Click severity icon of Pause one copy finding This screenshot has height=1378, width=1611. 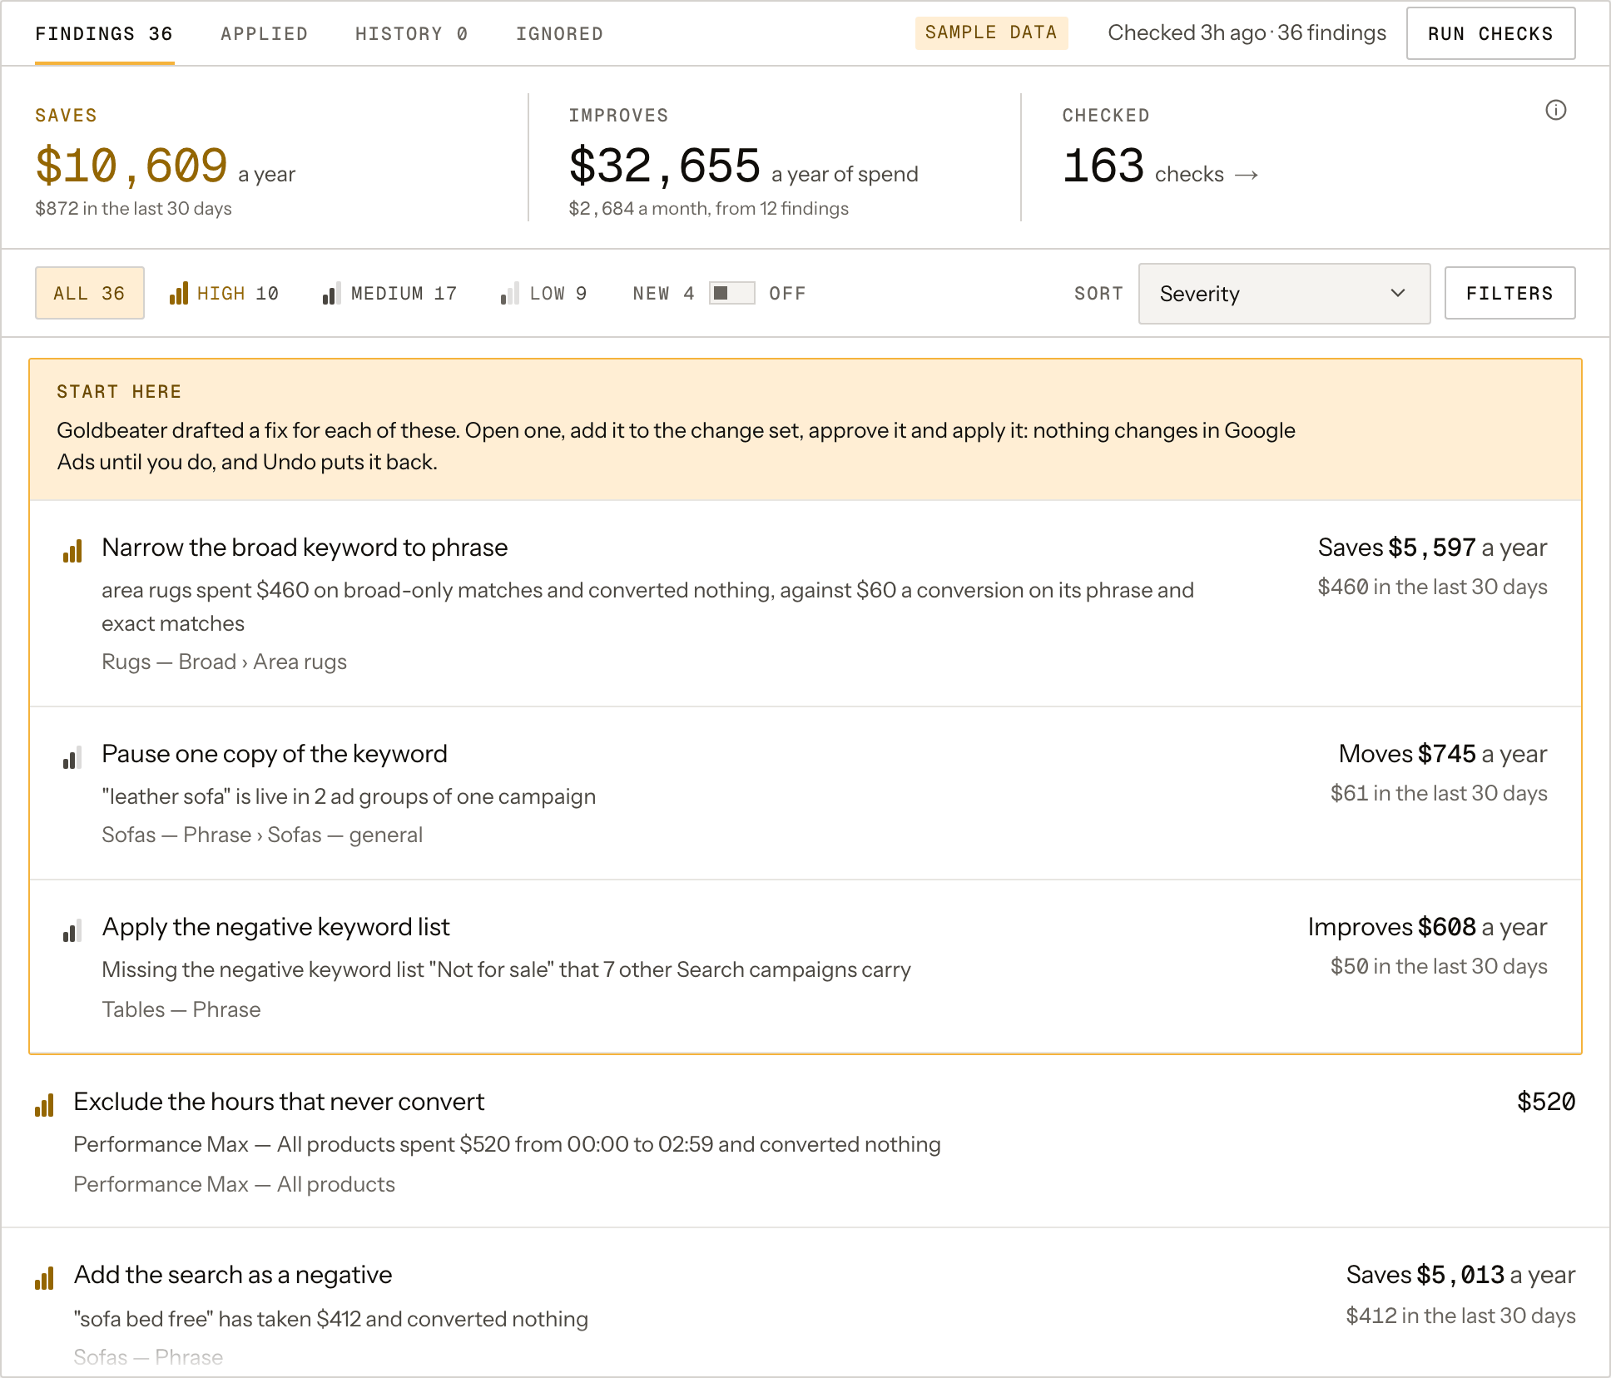72,757
